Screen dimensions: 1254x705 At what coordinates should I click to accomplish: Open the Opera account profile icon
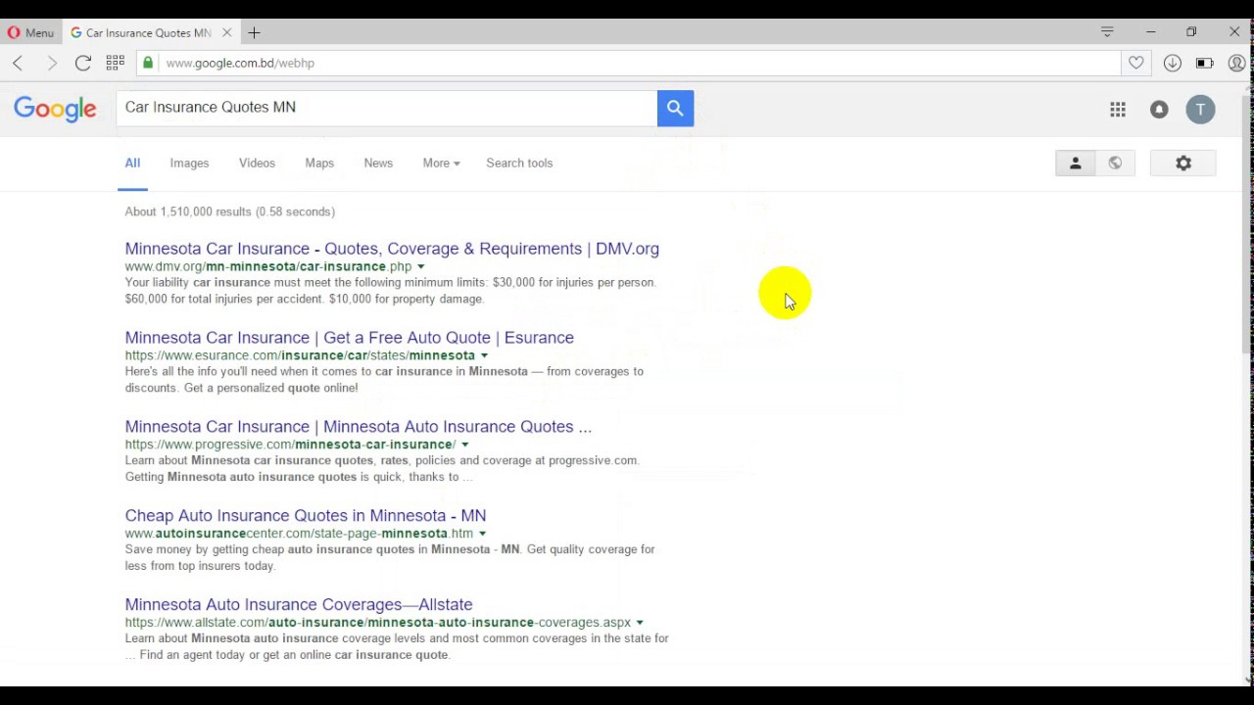click(1236, 63)
